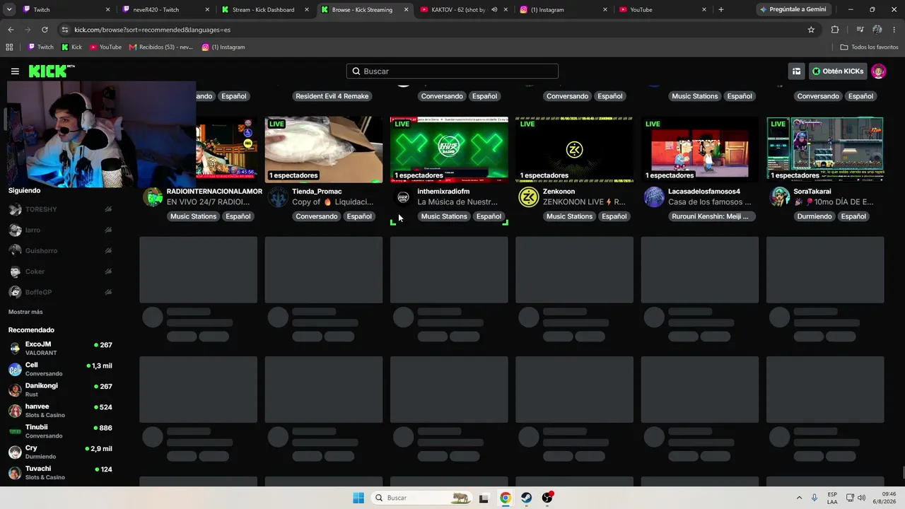
Task: Open offline channel BoffeGP in Siguiendo
Action: 60,292
